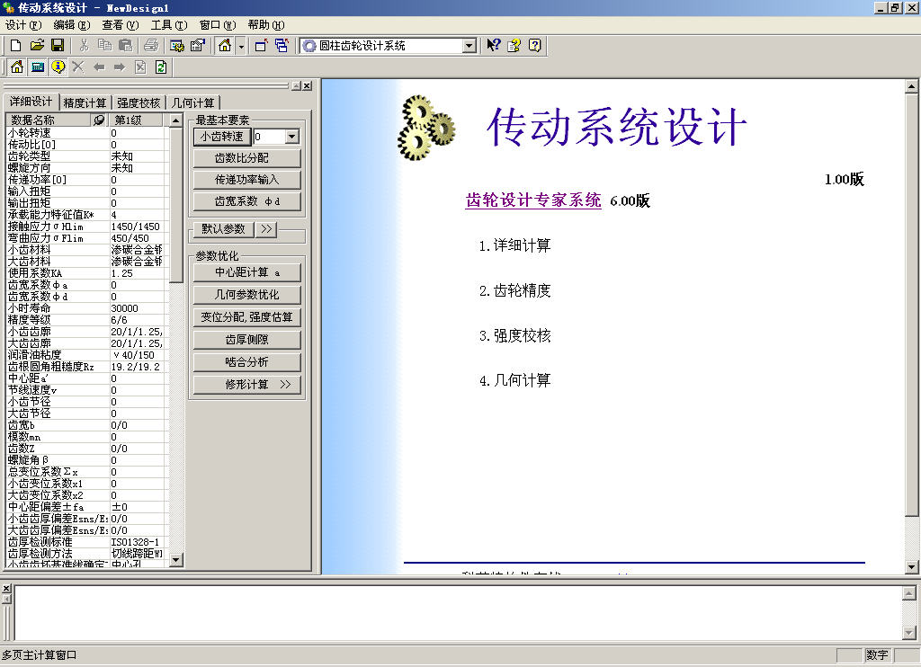Paste from clipboard toolbar icon

coord(125,46)
